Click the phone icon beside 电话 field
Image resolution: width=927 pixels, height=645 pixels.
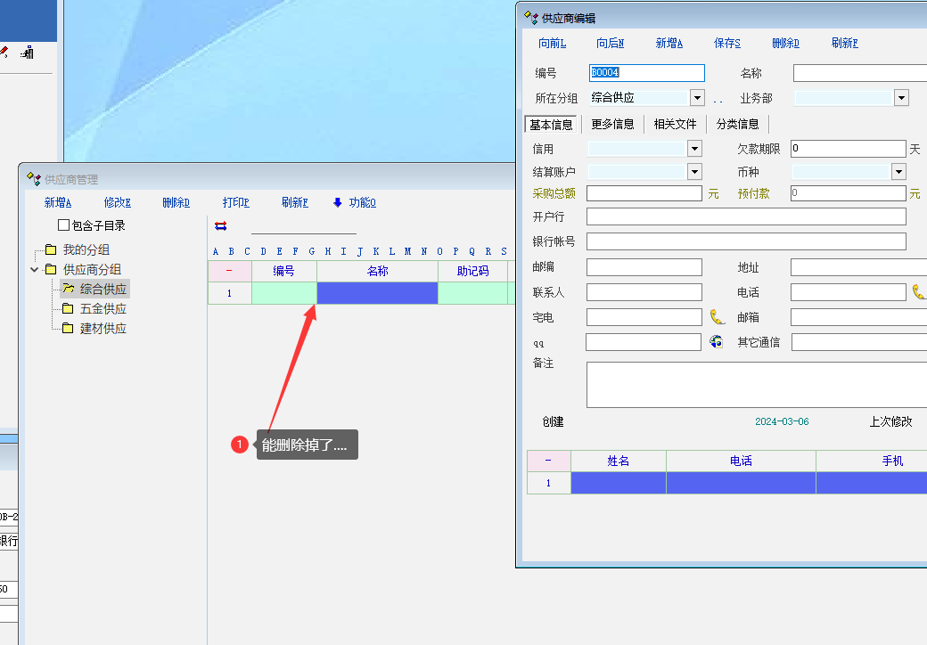tap(919, 291)
